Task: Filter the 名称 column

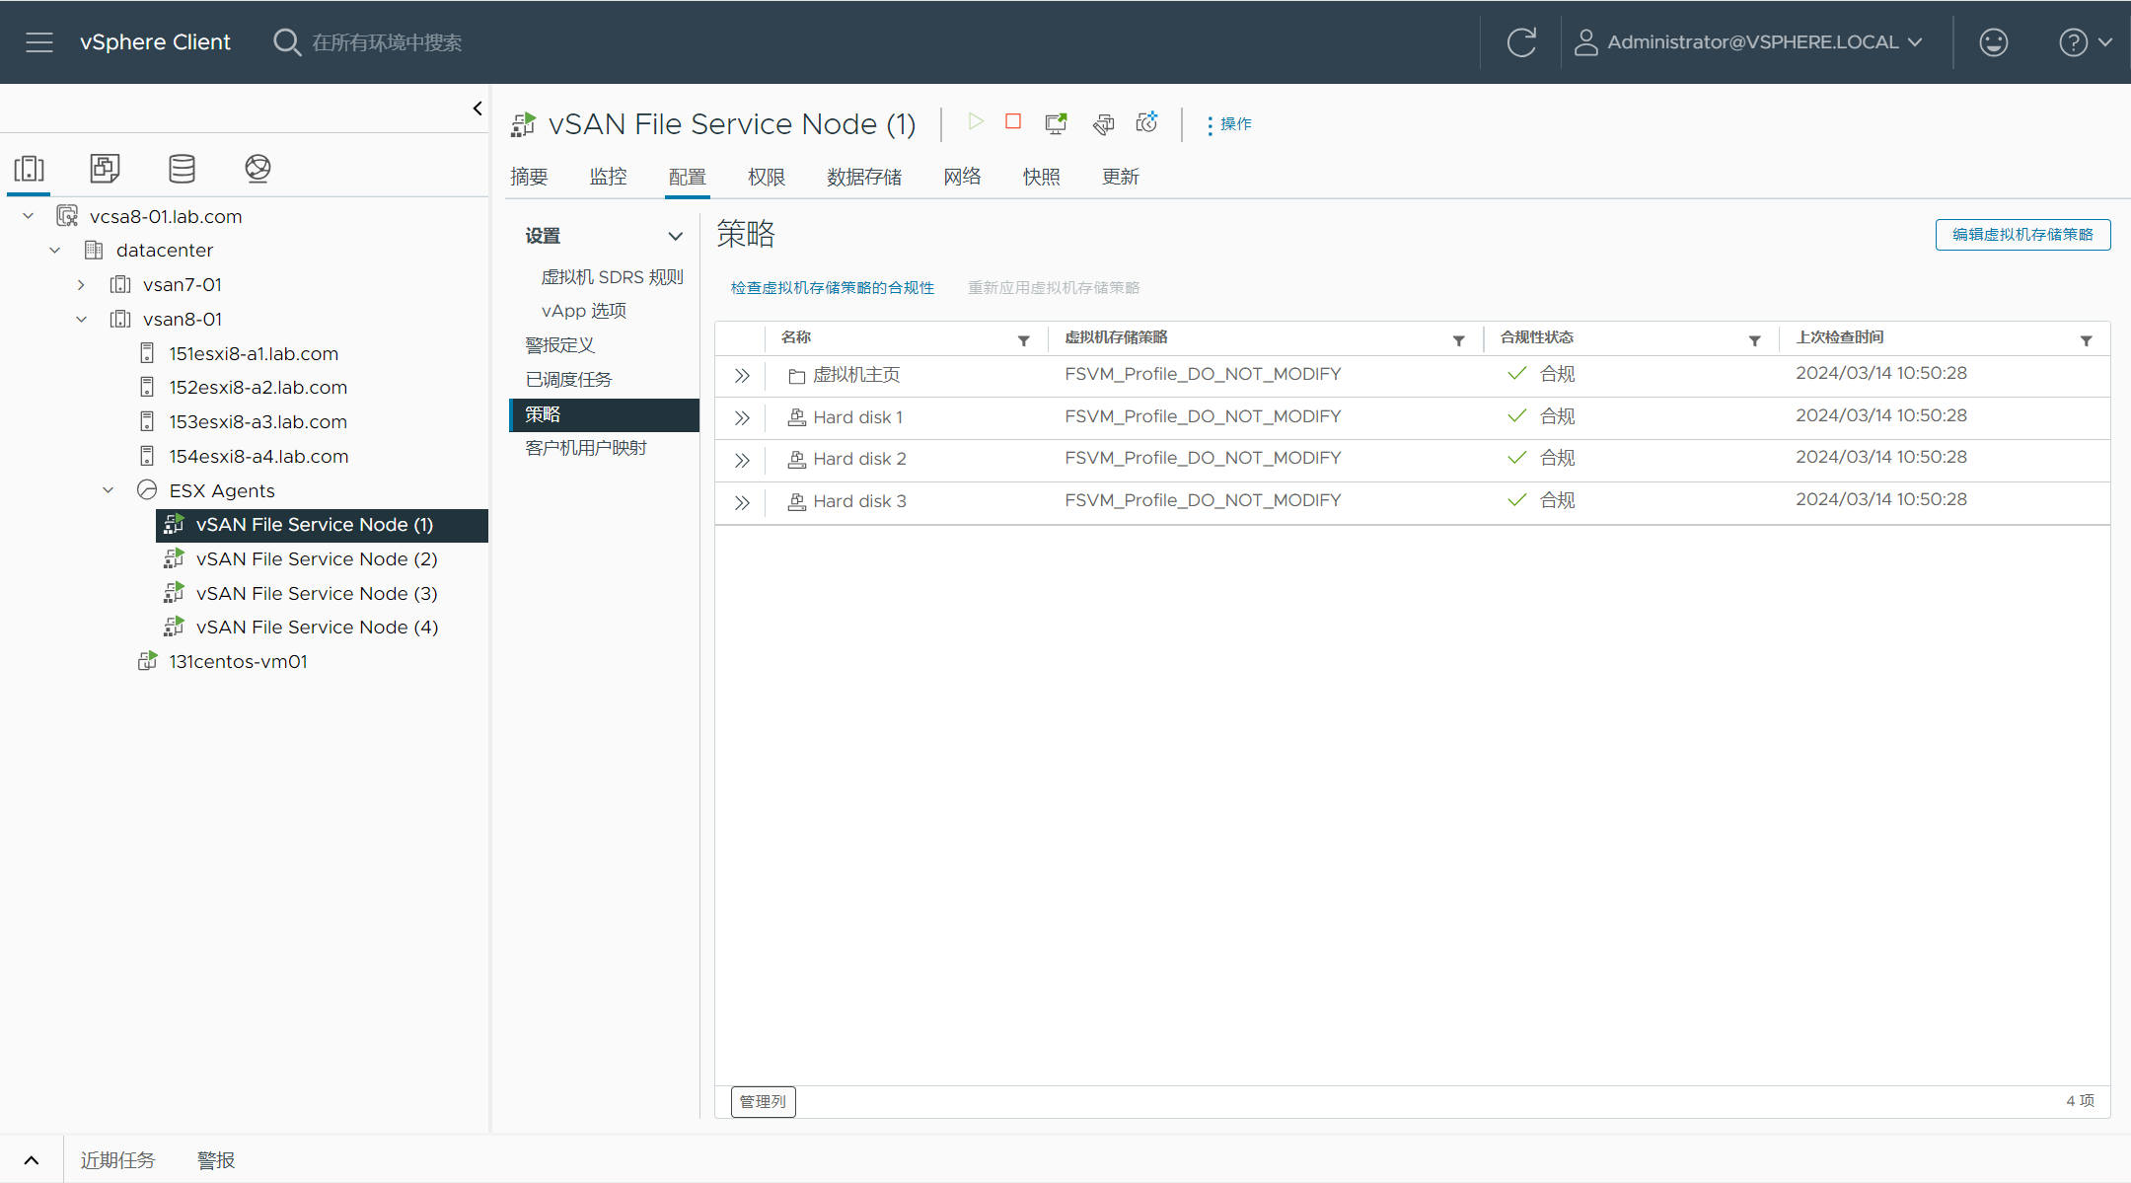Action: point(1024,340)
